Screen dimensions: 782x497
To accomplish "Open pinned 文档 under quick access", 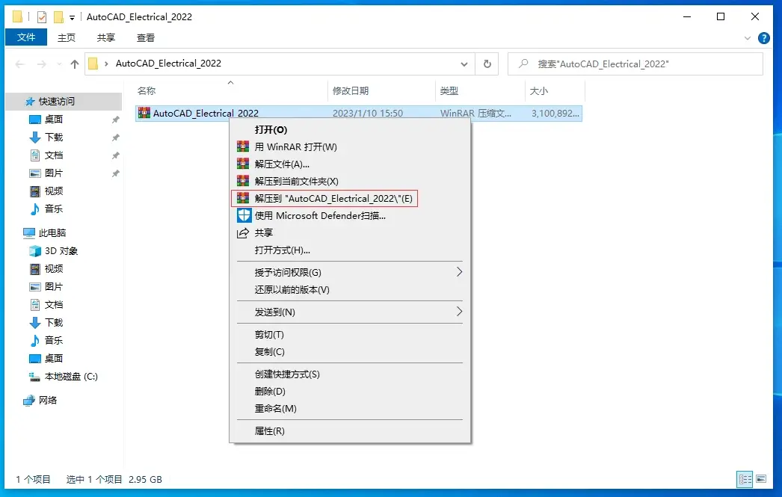I will pyautogui.click(x=53, y=155).
